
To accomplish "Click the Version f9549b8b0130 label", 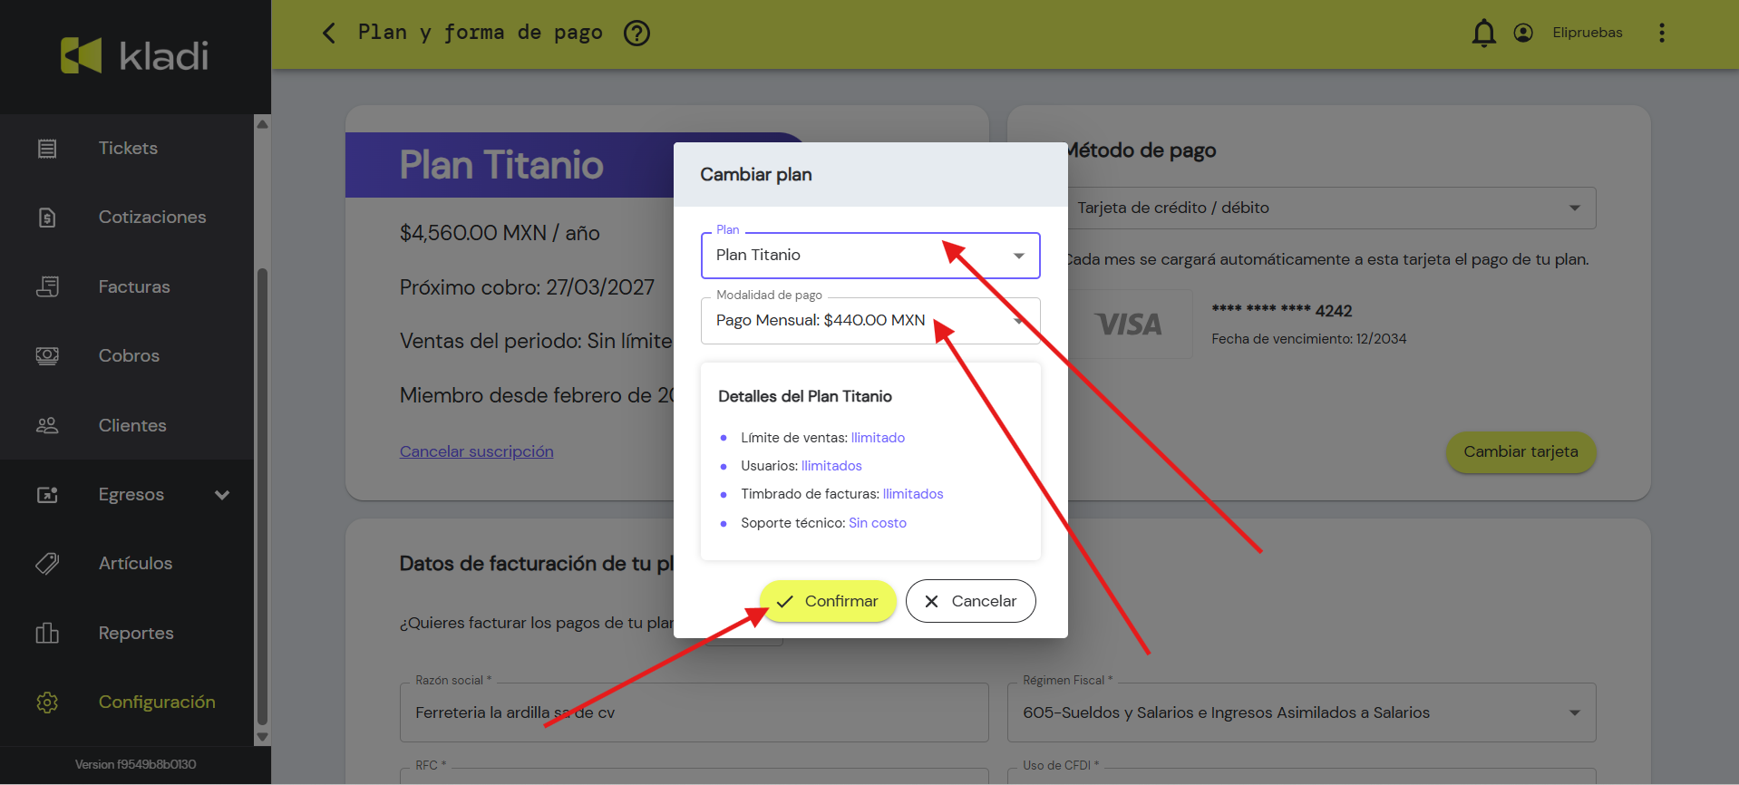I will tap(135, 765).
